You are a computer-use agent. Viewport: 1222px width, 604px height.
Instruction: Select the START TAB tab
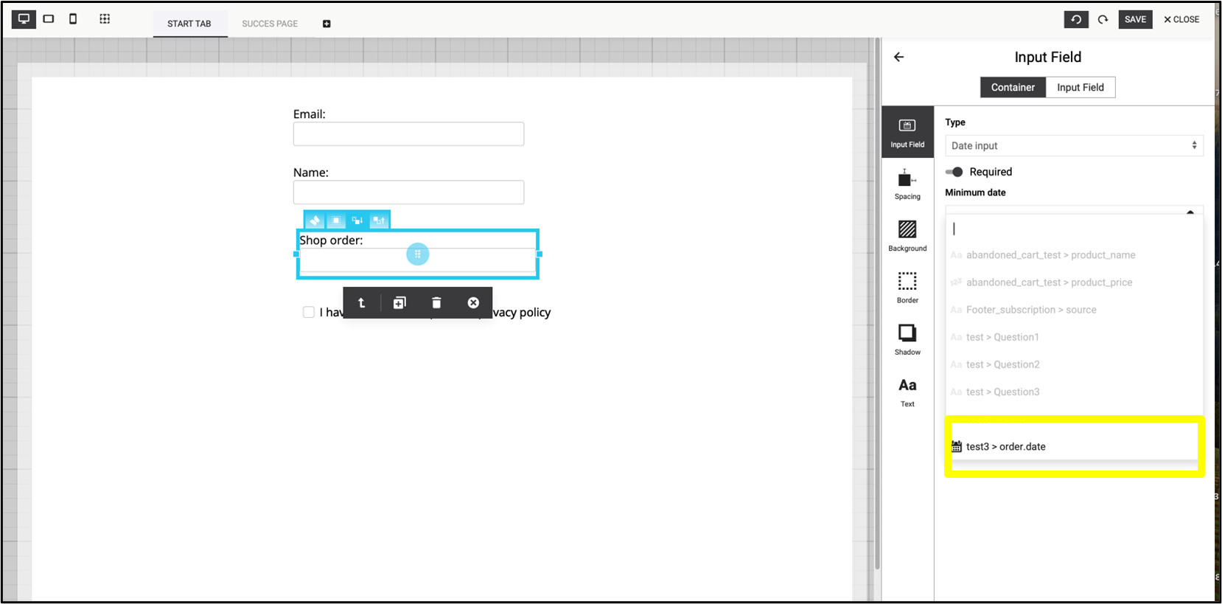(x=189, y=24)
